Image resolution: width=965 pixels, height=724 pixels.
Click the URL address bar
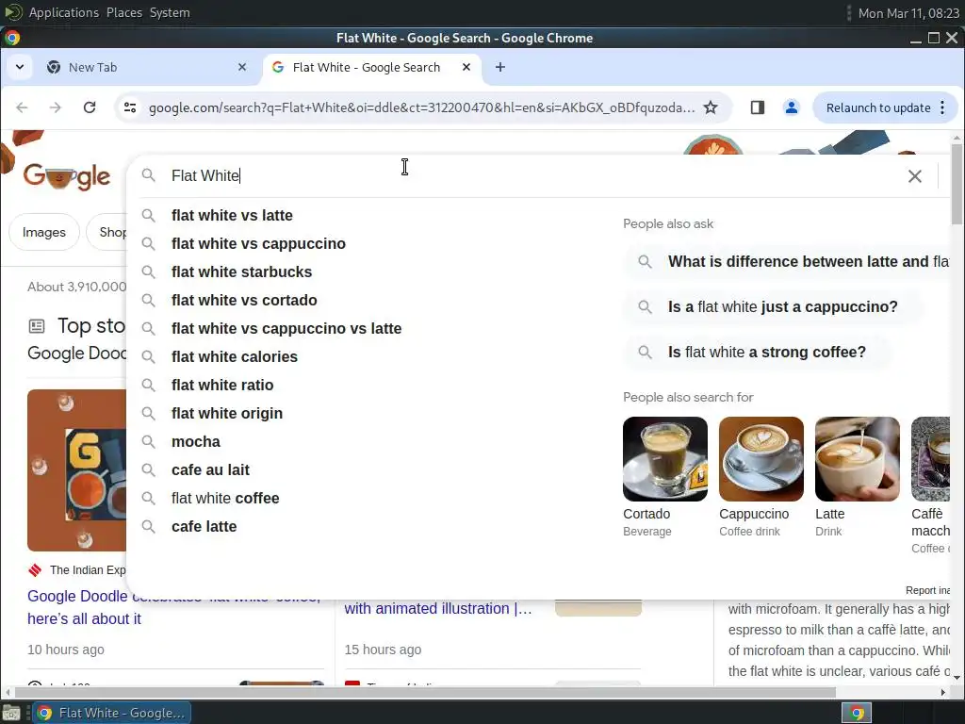pos(421,107)
